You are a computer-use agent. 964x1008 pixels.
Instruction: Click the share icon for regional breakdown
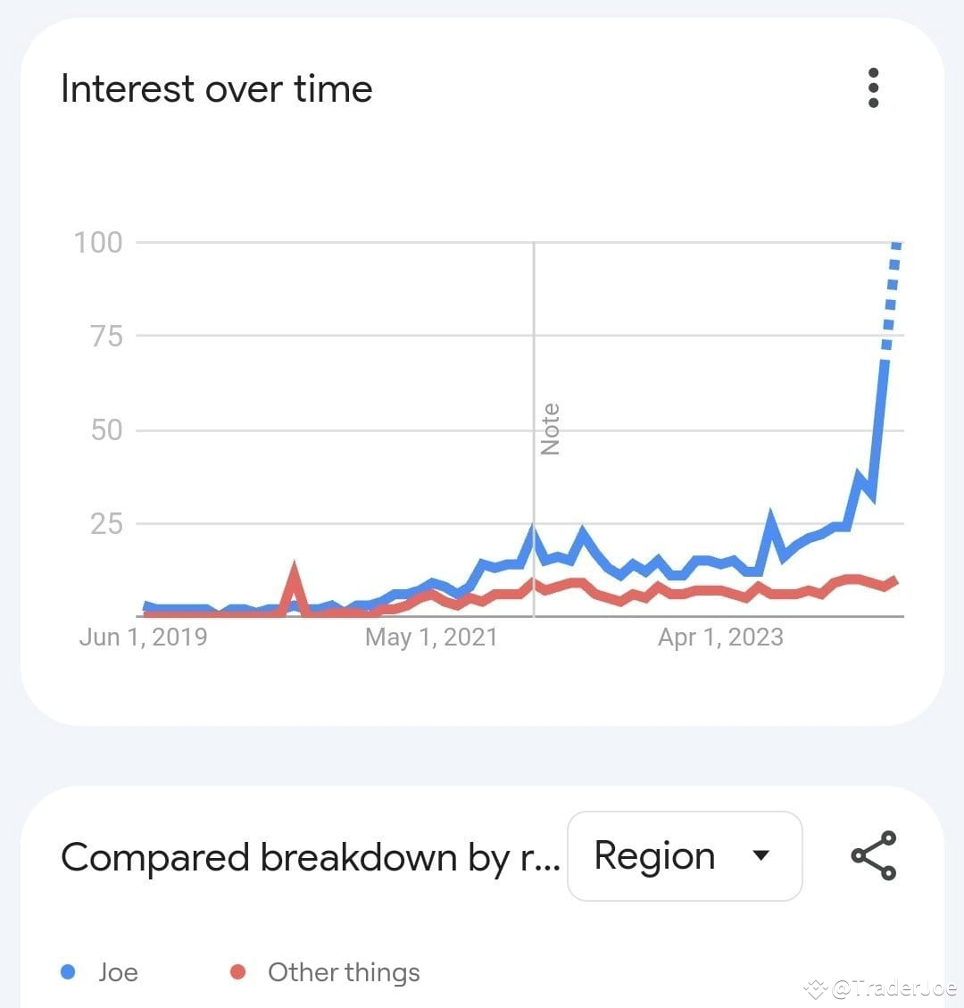pos(873,855)
